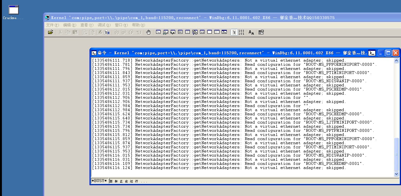The image size is (401, 196).
Task: Open the Disassembly window icon
Action: pyautogui.click(x=202, y=32)
